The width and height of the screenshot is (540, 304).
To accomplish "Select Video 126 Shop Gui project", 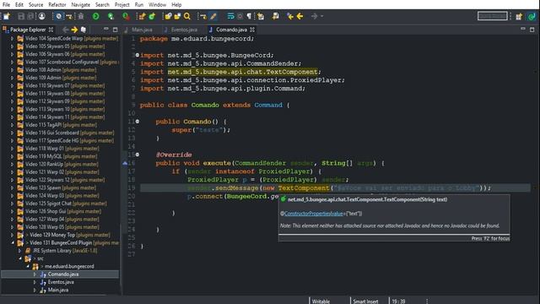I will [x=63, y=211].
